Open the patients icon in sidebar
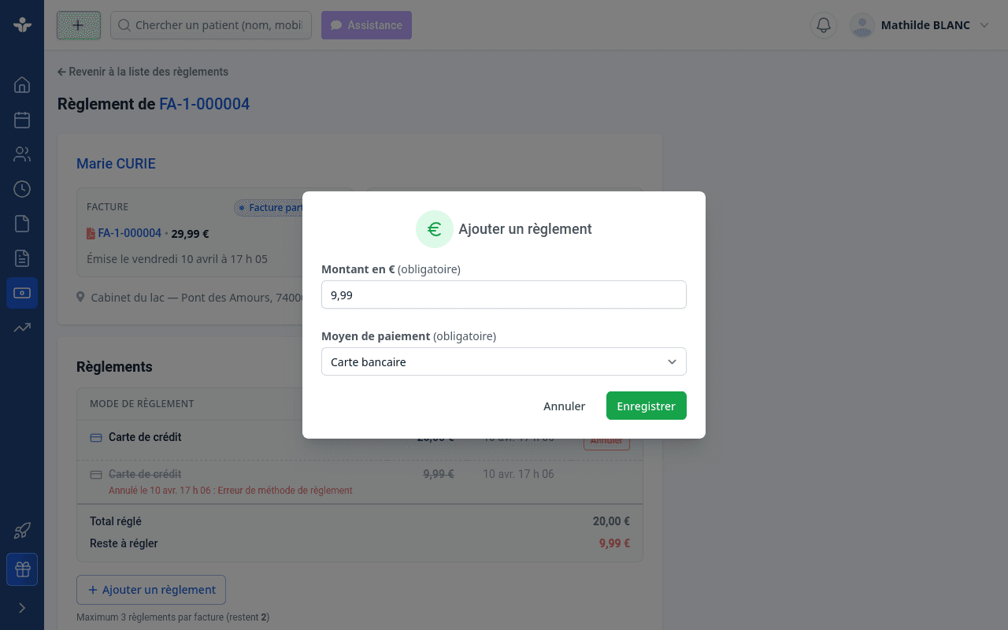This screenshot has height=630, width=1008. coord(22,154)
